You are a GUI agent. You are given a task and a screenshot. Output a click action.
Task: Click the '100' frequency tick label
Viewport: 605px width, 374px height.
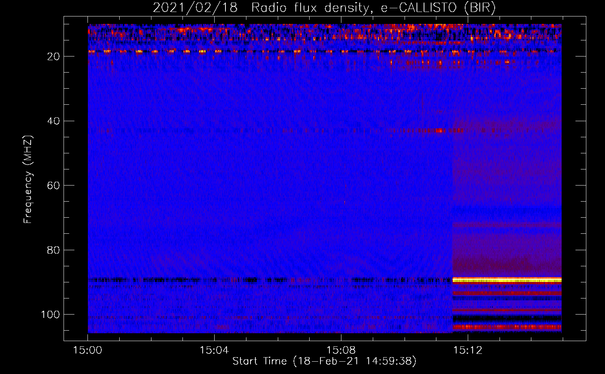coord(50,315)
